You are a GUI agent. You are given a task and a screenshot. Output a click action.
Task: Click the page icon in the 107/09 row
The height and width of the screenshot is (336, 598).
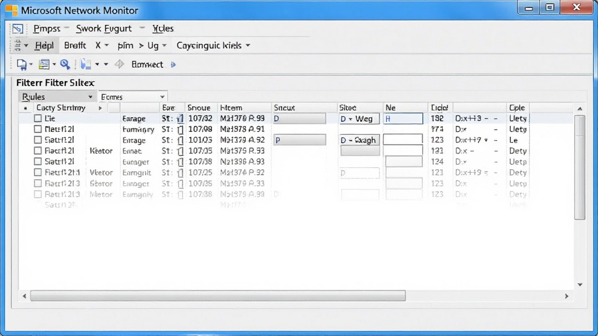click(x=180, y=129)
